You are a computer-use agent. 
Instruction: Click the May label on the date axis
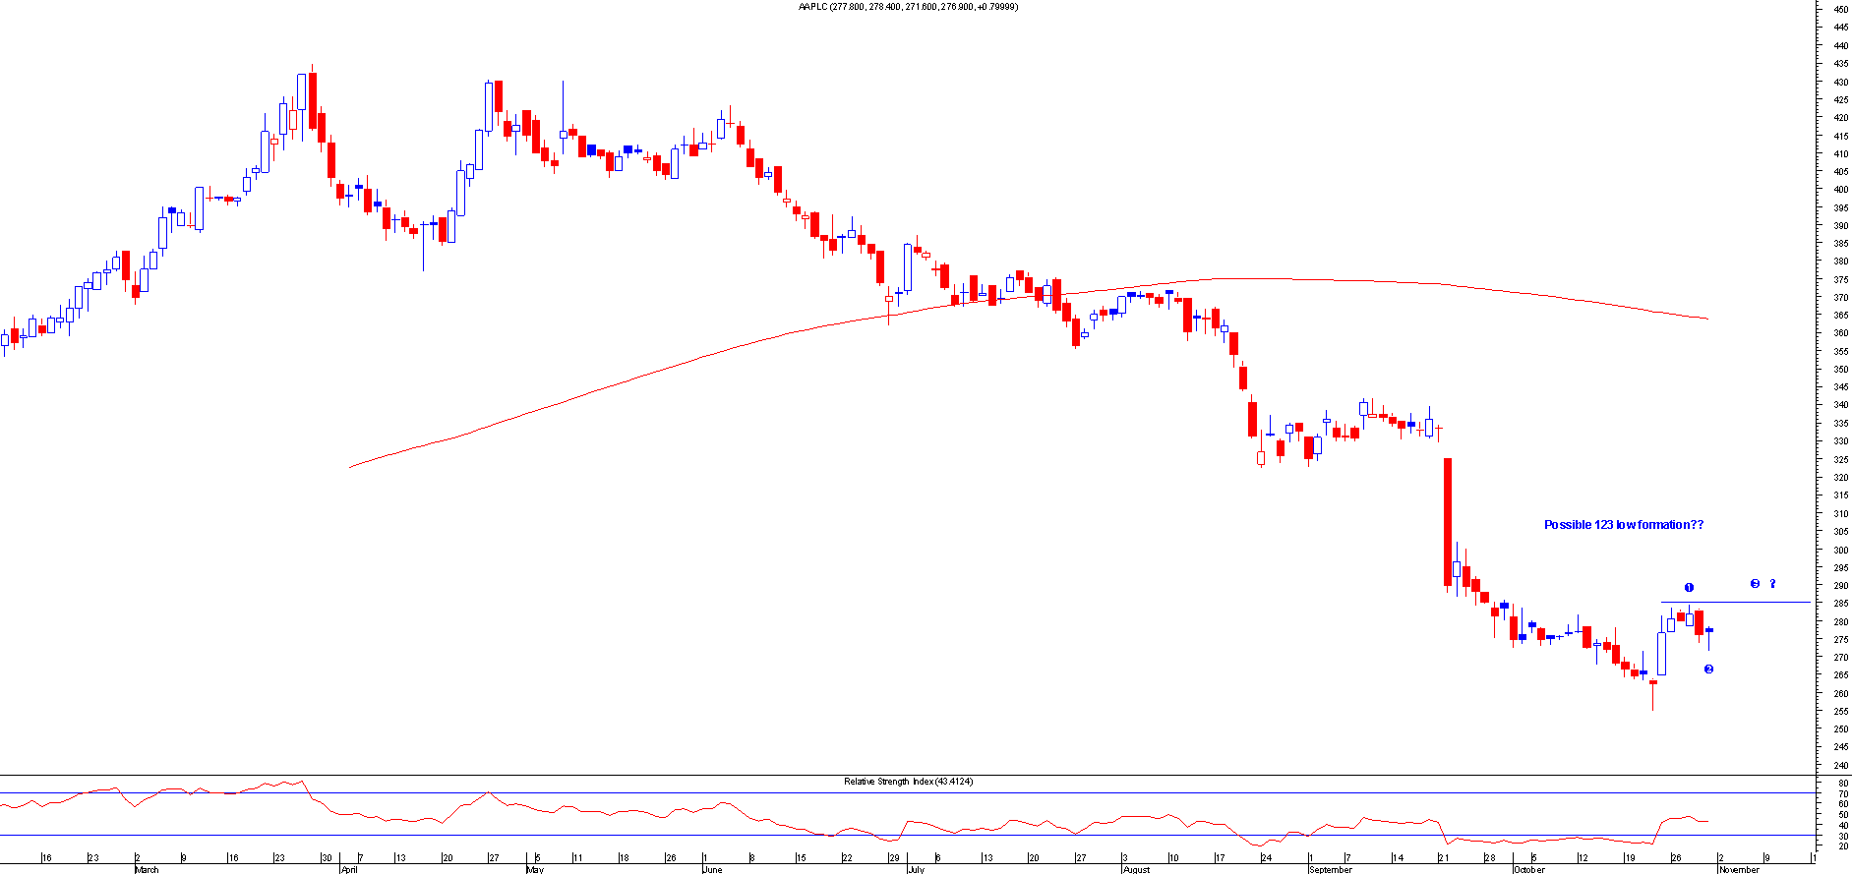tap(535, 869)
